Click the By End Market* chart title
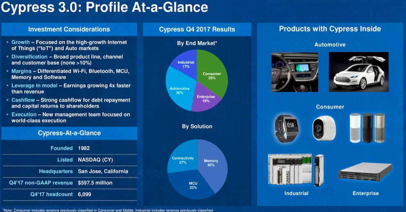This screenshot has height=212, width=406. click(x=197, y=43)
